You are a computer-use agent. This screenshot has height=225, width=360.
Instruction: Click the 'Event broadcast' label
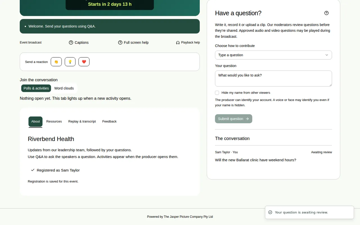31,42
